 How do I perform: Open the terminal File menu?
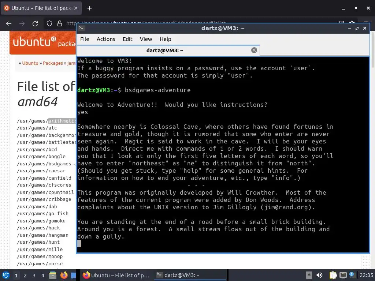[85, 39]
